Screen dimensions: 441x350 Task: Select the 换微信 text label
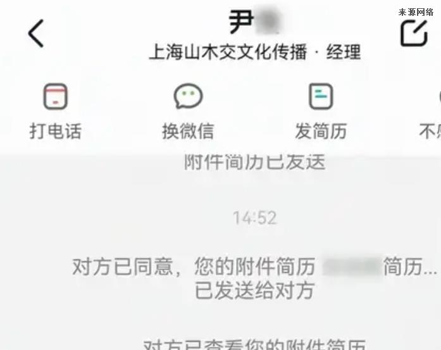click(x=188, y=131)
